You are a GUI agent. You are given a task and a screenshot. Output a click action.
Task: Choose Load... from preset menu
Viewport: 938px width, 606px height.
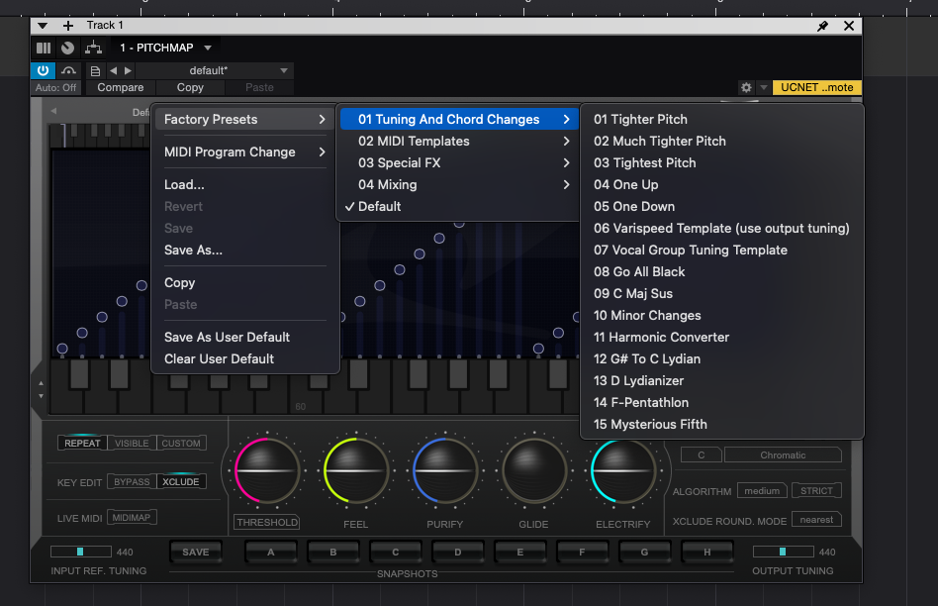point(244,184)
